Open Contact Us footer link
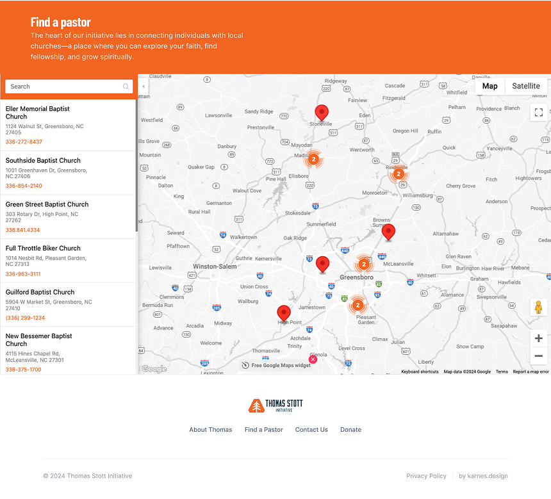Viewport: 551px width, 499px height. coord(311,429)
